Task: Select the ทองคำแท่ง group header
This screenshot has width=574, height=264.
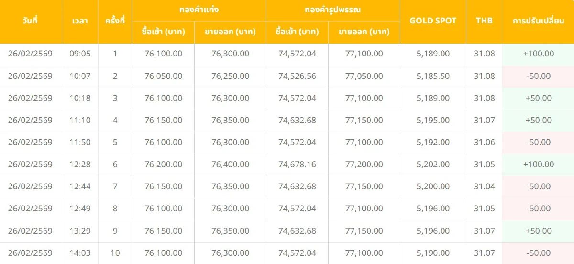Action: (199, 10)
